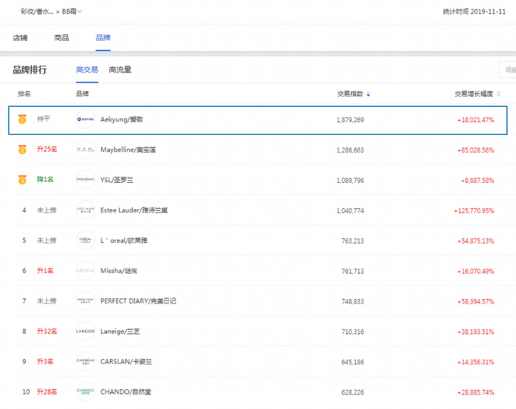Screen dimensions: 516x409
Task: Click the growth value +8,687.58%
Action: click(477, 181)
